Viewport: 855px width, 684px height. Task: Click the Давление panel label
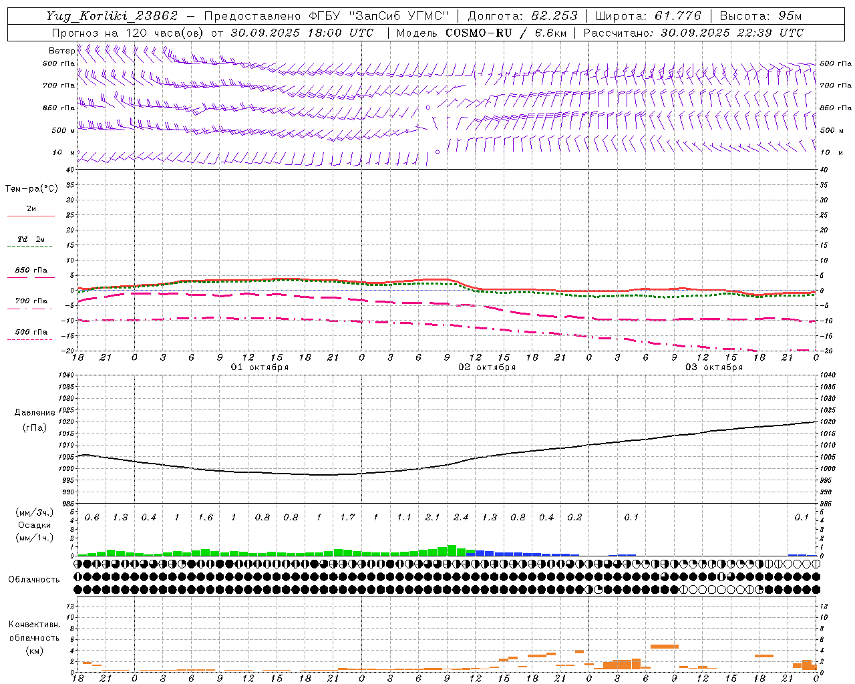[x=35, y=413]
